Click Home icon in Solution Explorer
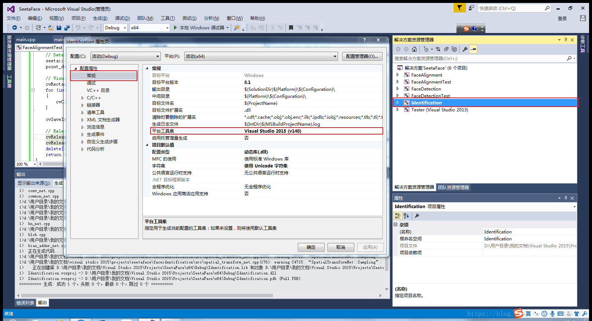This screenshot has height=321, width=592. coord(414,49)
